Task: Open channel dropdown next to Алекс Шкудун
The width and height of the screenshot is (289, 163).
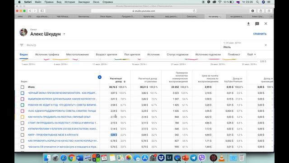Action: coord(64,34)
